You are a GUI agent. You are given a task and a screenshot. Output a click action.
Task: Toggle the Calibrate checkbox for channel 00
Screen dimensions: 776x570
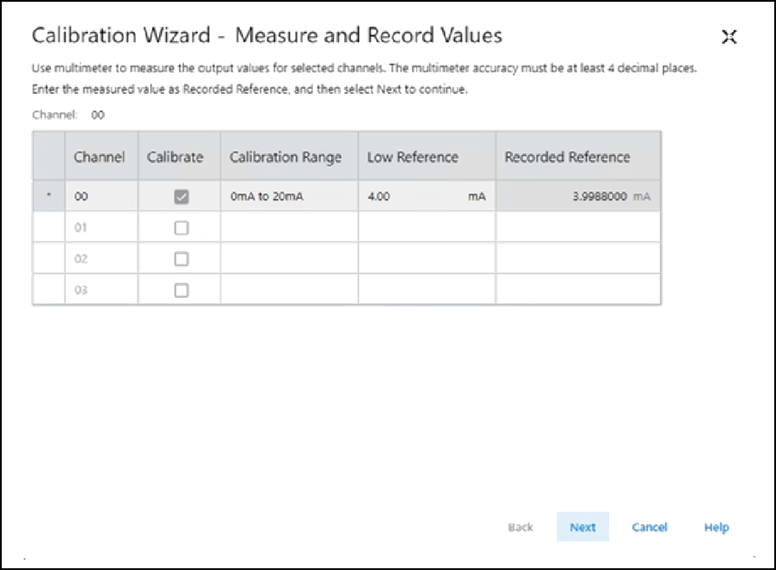(181, 197)
